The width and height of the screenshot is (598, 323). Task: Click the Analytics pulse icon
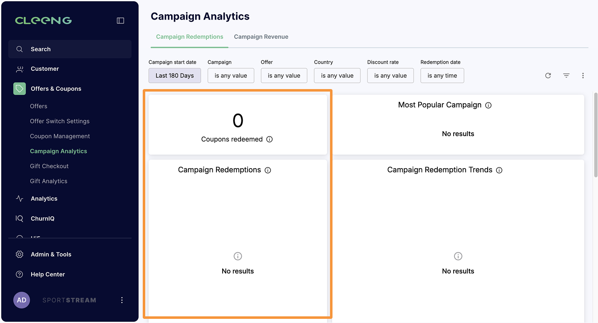pyautogui.click(x=20, y=199)
